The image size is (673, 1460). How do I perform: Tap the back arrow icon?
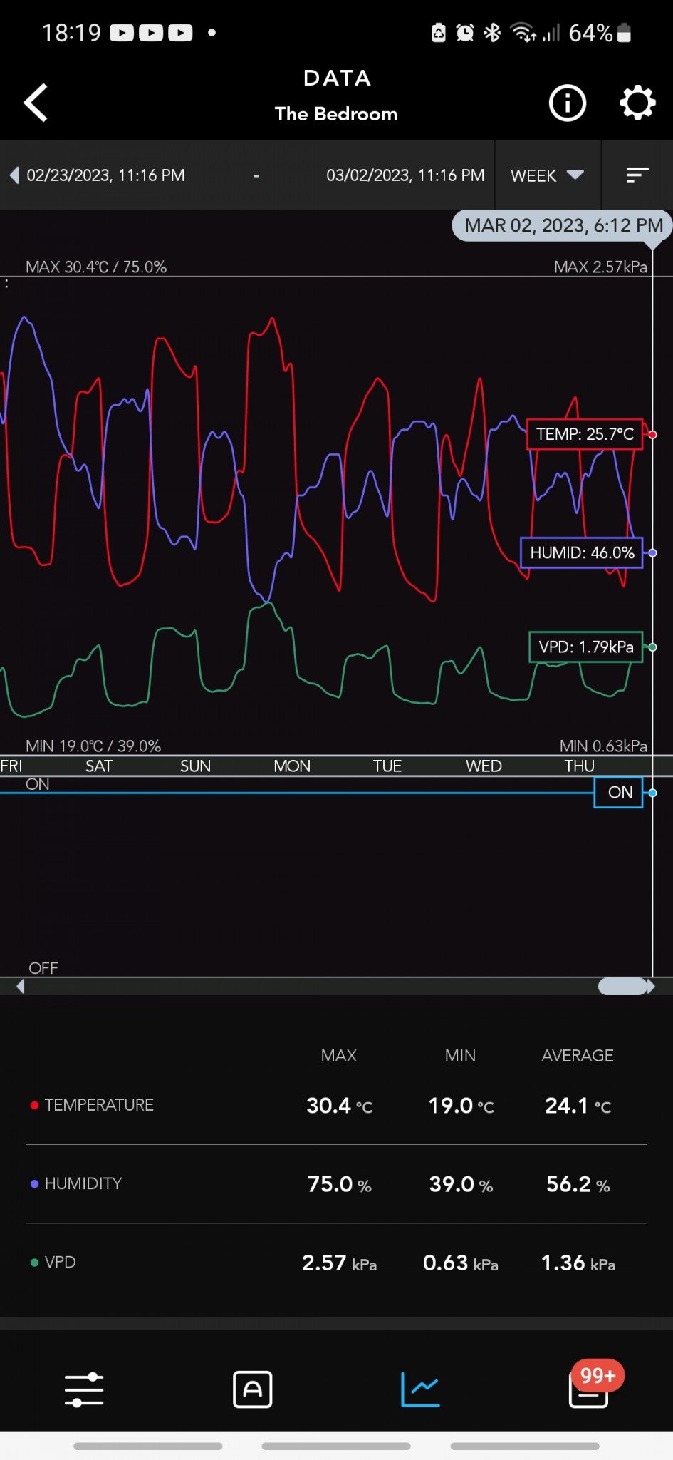(x=36, y=103)
